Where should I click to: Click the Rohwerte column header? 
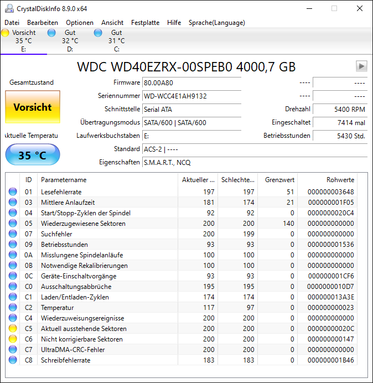pos(327,180)
